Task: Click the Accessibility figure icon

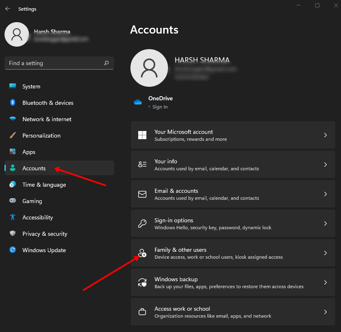Action: pos(13,217)
